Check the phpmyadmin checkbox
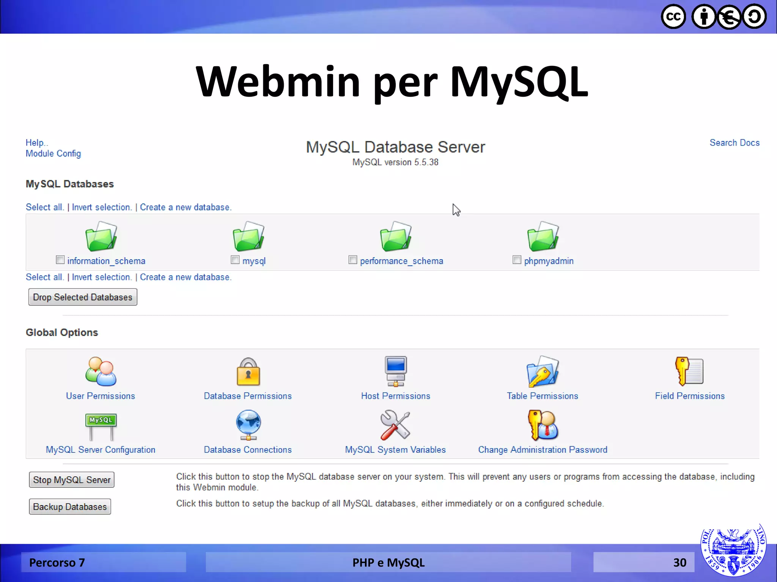This screenshot has width=777, height=582. (517, 260)
